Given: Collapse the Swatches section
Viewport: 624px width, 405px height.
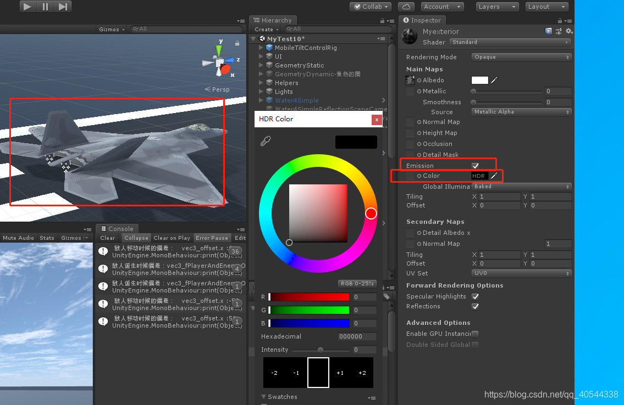Looking at the screenshot, I should [263, 397].
